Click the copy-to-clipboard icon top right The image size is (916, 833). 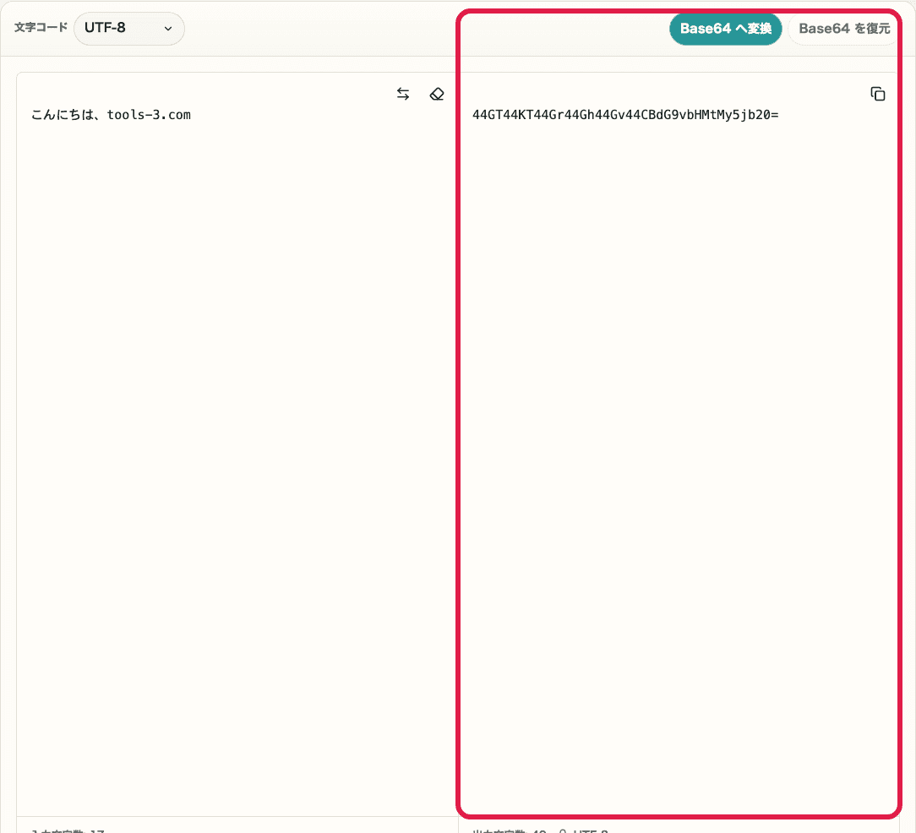(878, 94)
